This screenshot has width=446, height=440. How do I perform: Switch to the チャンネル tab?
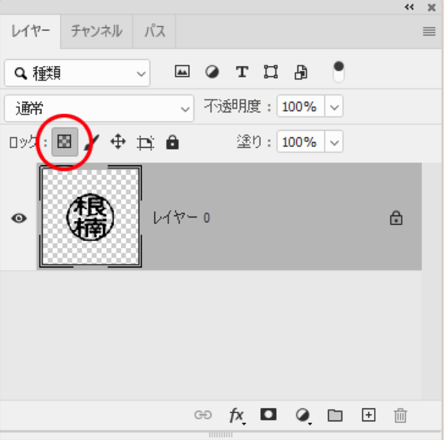97,31
